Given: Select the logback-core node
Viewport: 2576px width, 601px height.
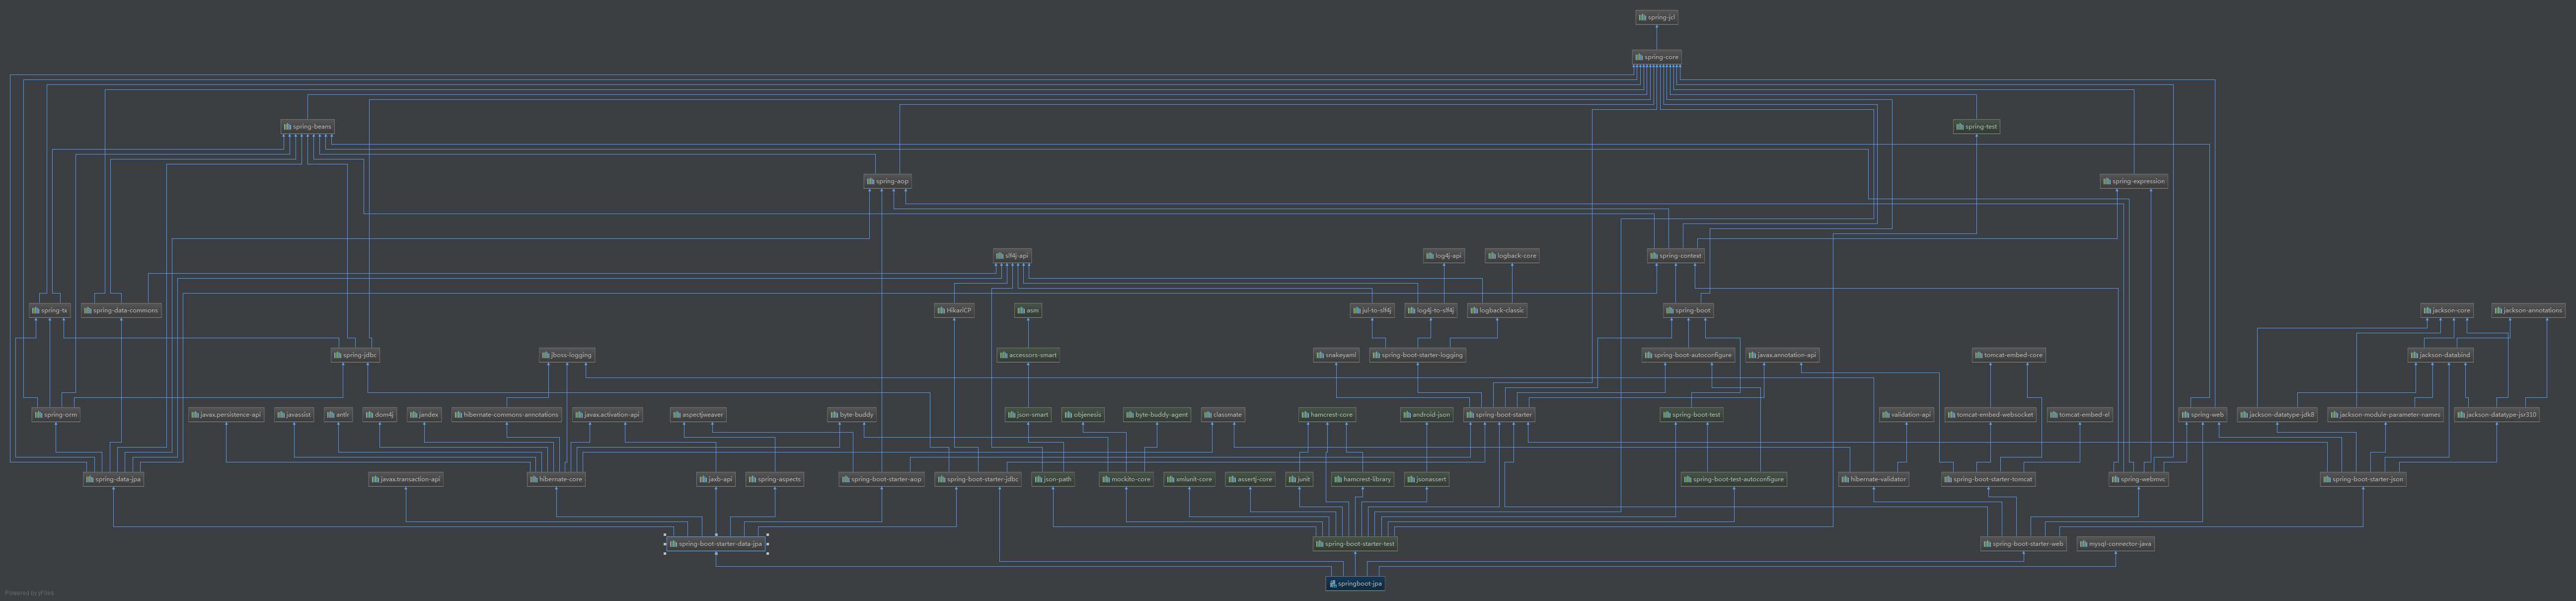Looking at the screenshot, I should 1511,256.
